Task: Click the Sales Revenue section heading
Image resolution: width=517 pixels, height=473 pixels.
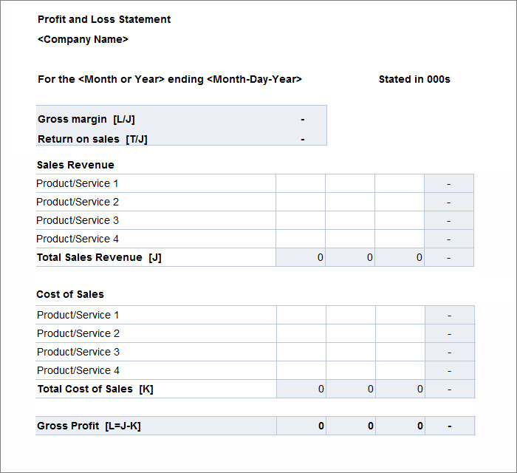Action: (x=75, y=165)
